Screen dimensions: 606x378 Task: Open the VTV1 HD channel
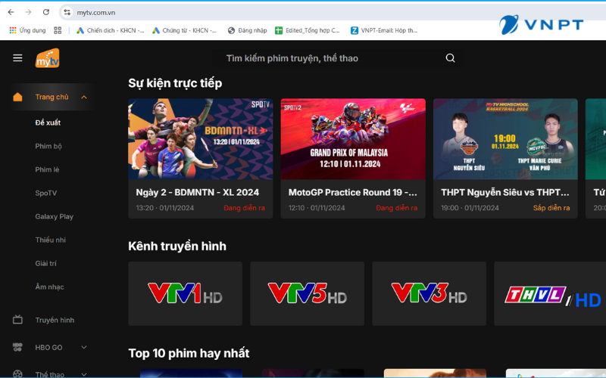click(x=185, y=293)
